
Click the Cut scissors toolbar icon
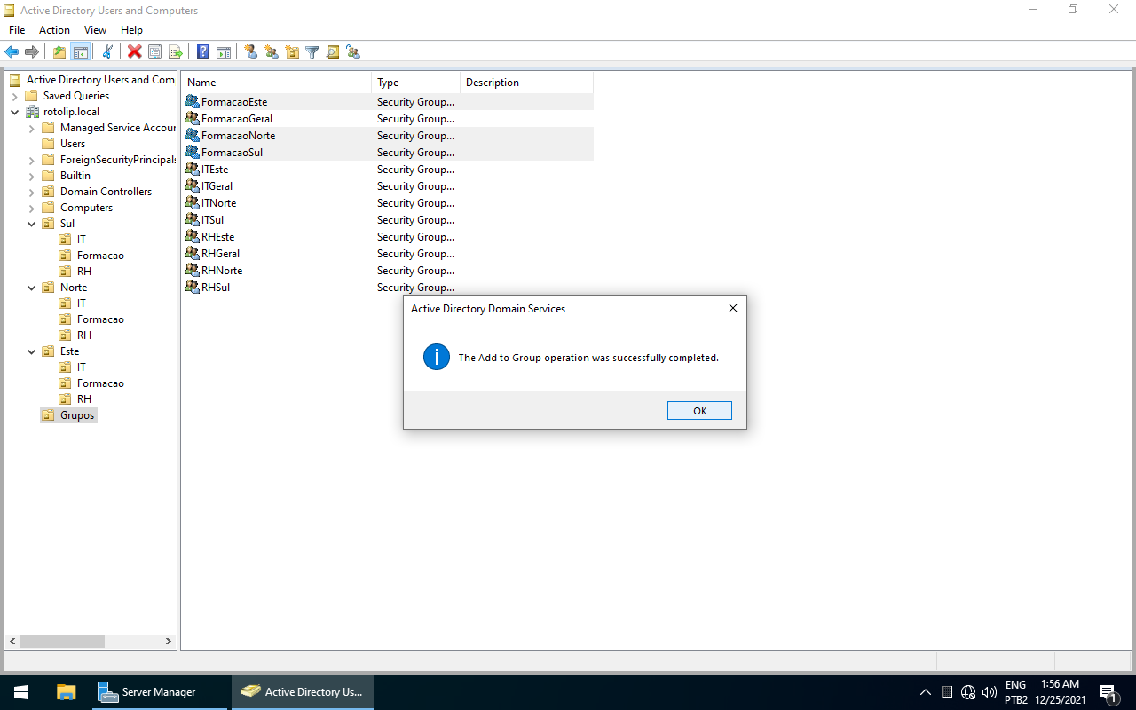(x=107, y=52)
